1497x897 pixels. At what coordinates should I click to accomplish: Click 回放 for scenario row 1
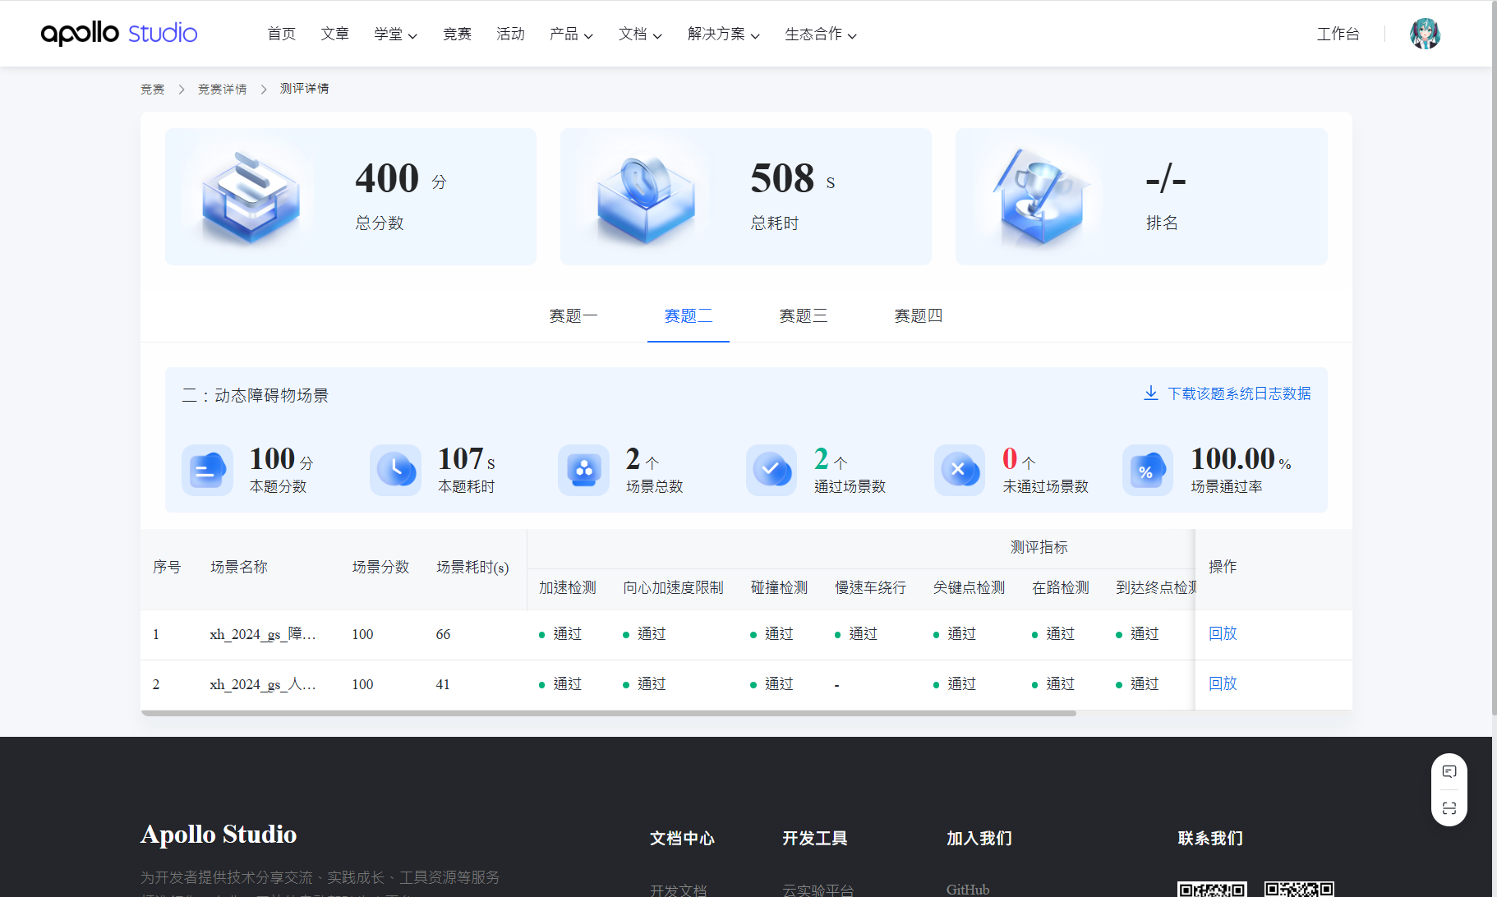(1222, 633)
